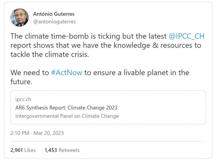Click the 2,961 like count number
The image size is (217, 162).
[16, 150]
